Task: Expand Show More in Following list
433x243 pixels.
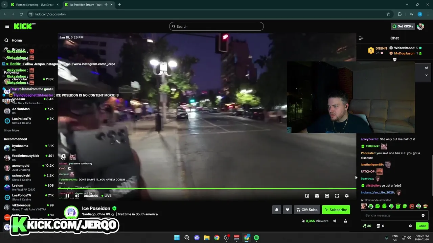Action: coord(12,131)
